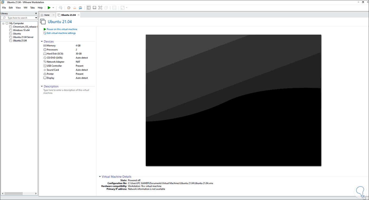Open the stretch options dropdown arrow

point(127,8)
